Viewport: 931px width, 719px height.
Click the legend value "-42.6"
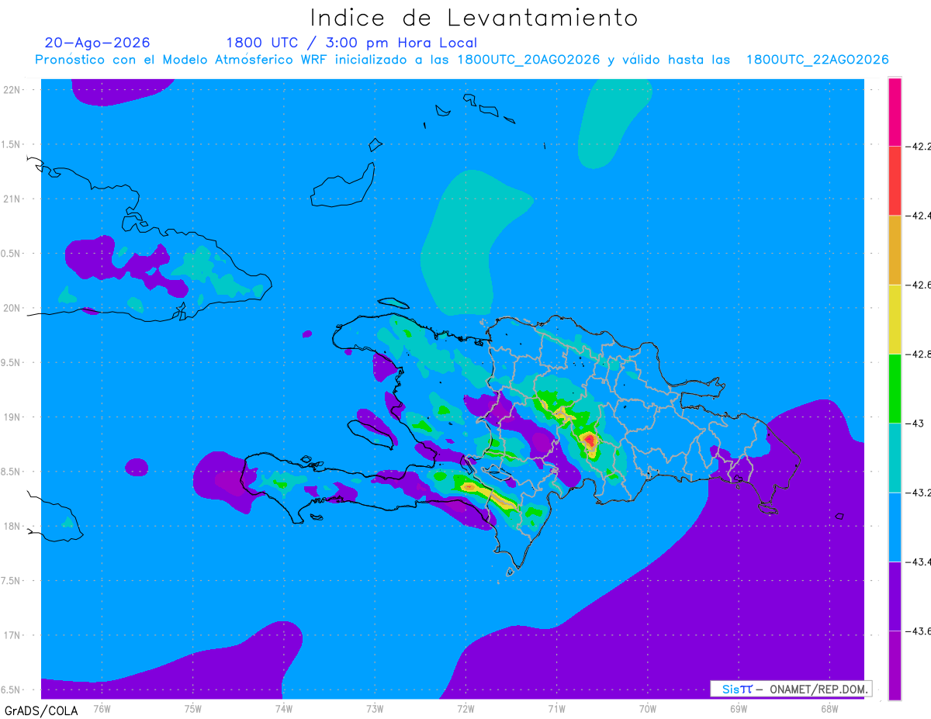click(x=918, y=285)
